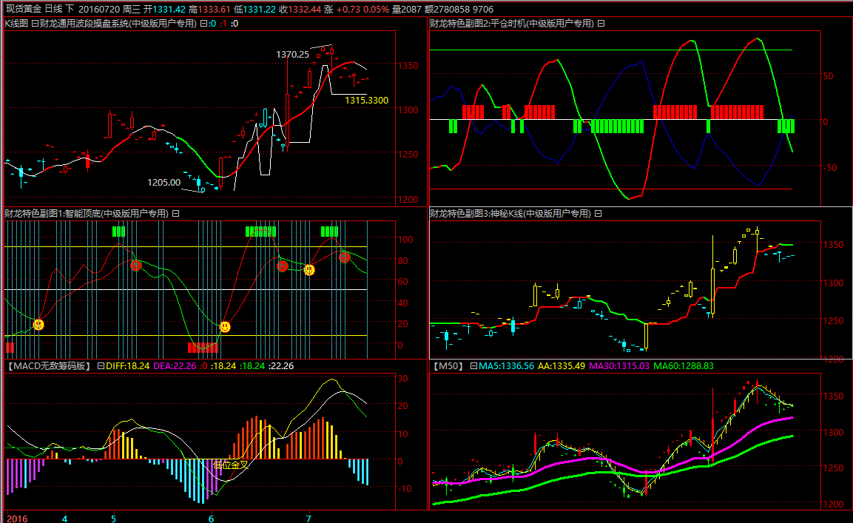Click the first green block signal in 平仓时机 chart

pyautogui.click(x=453, y=126)
